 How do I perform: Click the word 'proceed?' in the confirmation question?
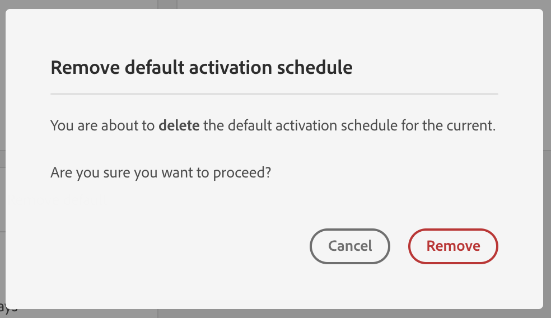point(242,173)
